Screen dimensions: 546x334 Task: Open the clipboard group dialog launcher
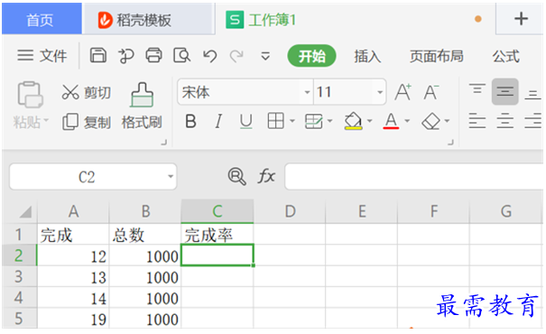pyautogui.click(x=163, y=142)
